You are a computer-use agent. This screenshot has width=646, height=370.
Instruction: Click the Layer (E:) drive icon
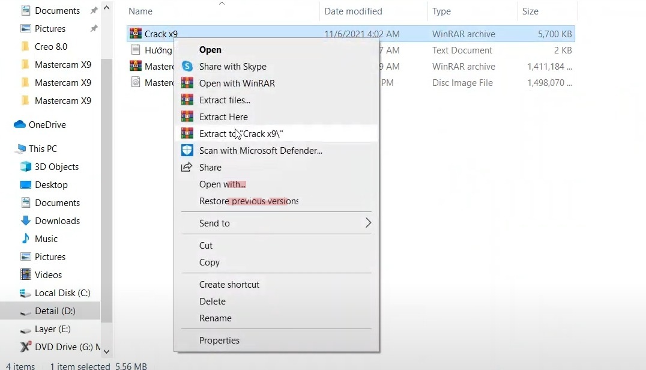26,330
